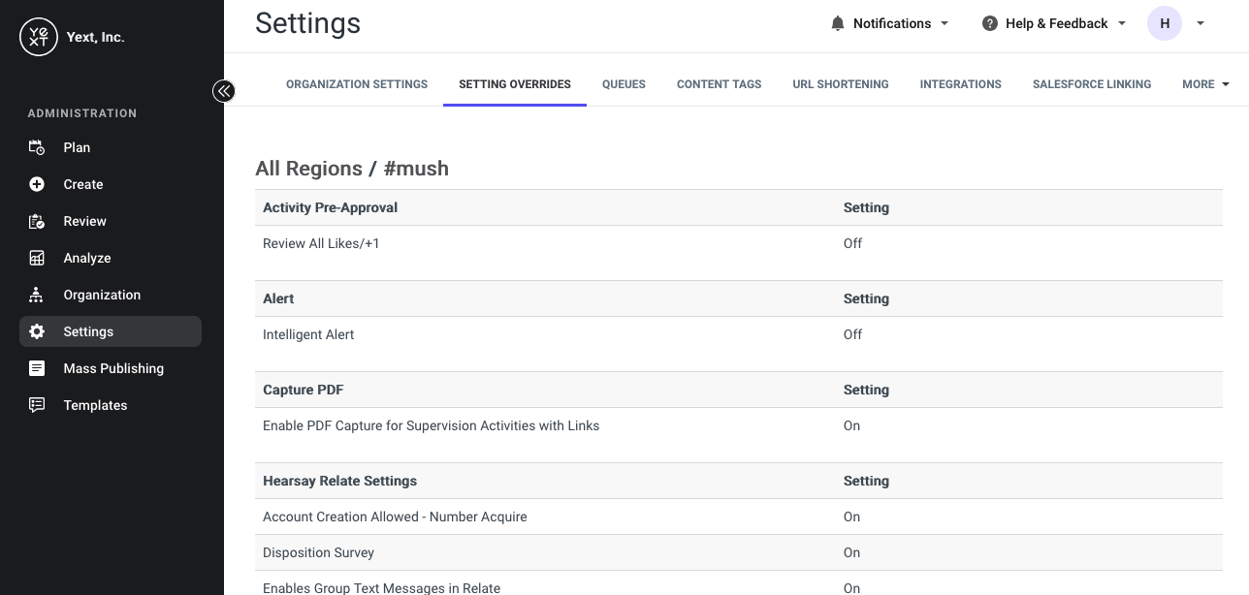
Task: Click Yext, Inc. organization name
Action: coord(95,37)
